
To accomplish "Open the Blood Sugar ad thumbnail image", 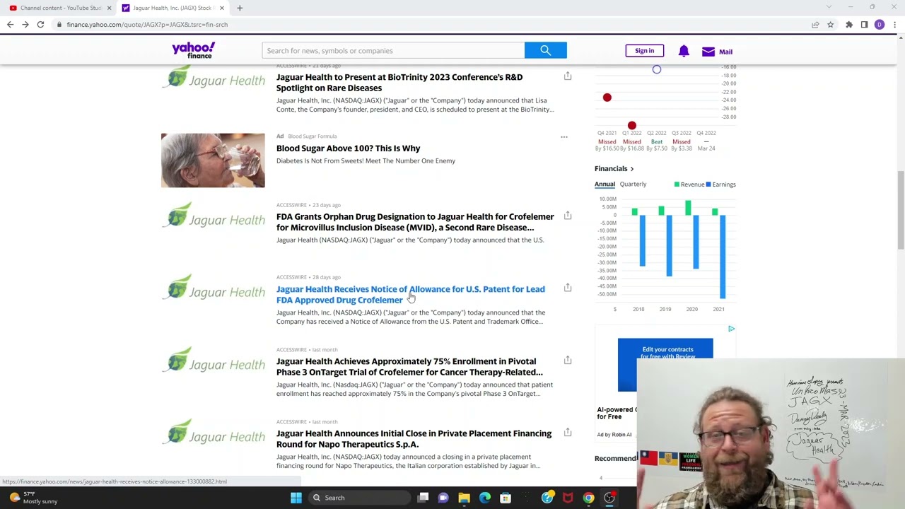I will click(213, 160).
